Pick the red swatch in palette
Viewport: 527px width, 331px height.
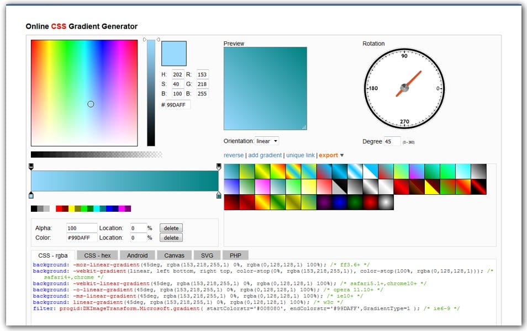click(x=59, y=209)
